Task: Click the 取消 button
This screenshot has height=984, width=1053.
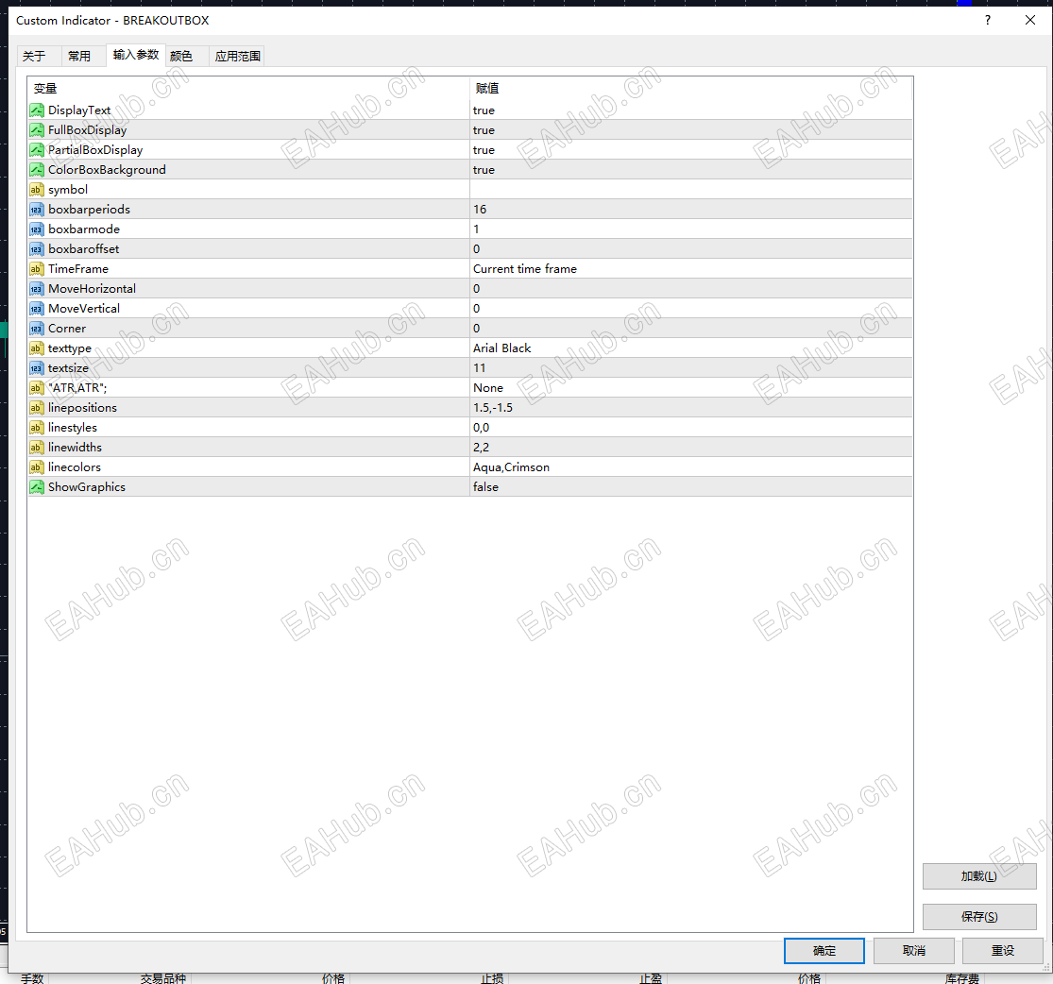Action: (913, 950)
